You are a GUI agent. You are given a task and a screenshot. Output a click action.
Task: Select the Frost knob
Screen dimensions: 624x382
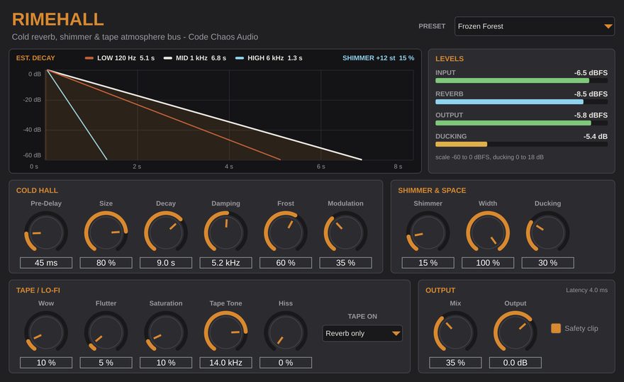[x=286, y=232]
